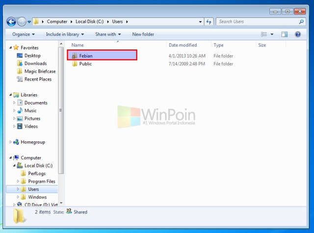Expand the Documents library
This screenshot has height=233, width=314.
(x=14, y=103)
